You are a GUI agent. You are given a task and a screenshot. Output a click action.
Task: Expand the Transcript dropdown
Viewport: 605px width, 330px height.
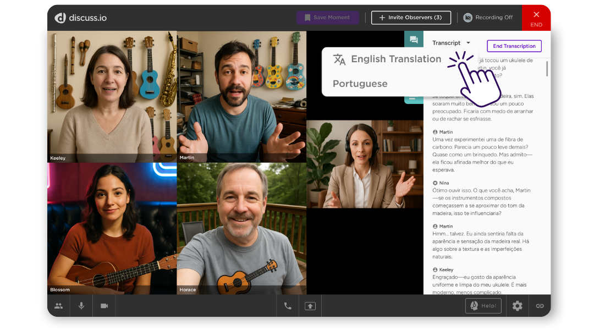[x=451, y=43]
